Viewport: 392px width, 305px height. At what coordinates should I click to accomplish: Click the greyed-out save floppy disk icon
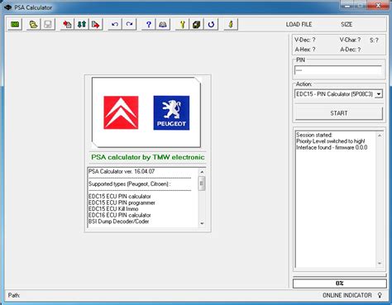[x=48, y=25]
